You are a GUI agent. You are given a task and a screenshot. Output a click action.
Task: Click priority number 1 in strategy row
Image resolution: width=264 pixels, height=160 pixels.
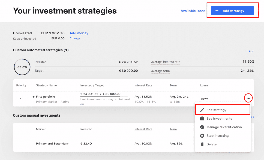(x=21, y=99)
